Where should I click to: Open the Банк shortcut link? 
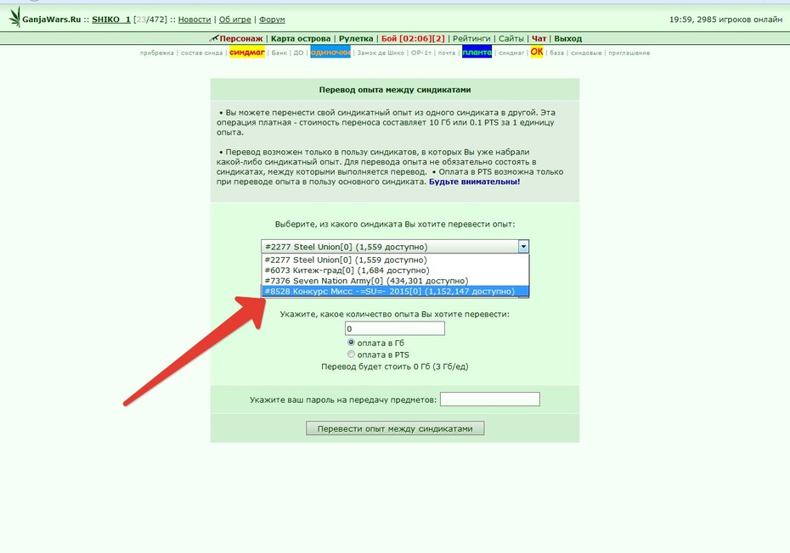coord(279,53)
